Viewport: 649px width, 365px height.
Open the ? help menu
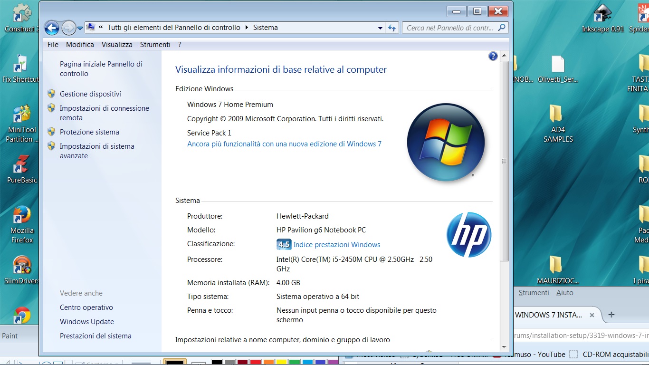tap(180, 44)
